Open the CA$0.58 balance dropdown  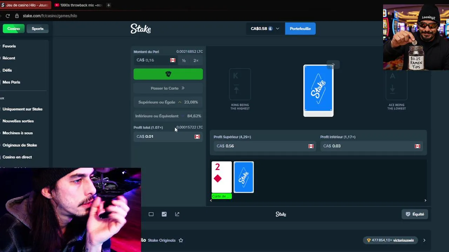pyautogui.click(x=265, y=29)
